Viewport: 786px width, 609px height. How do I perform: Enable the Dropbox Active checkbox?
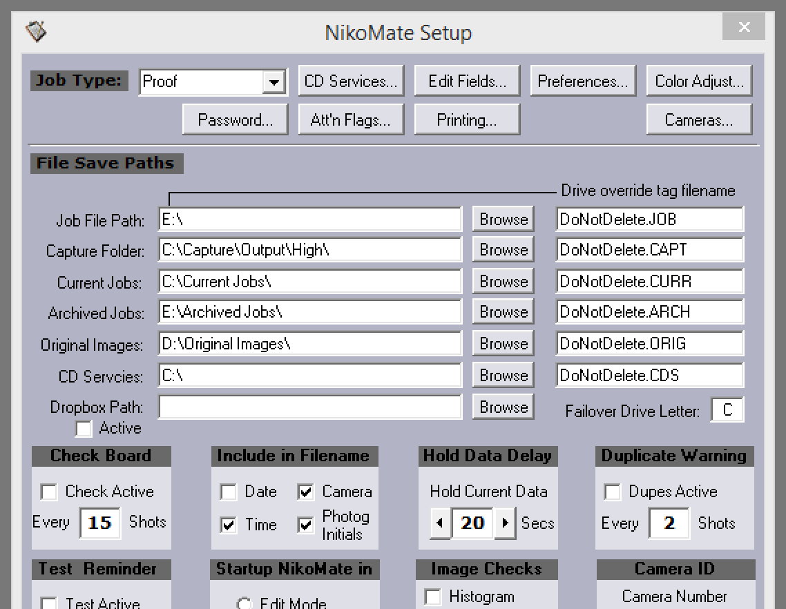(84, 429)
